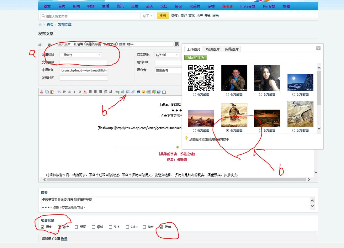Uncheck the 推荐 tag checkbox
The height and width of the screenshot is (248, 344).
pos(161,227)
